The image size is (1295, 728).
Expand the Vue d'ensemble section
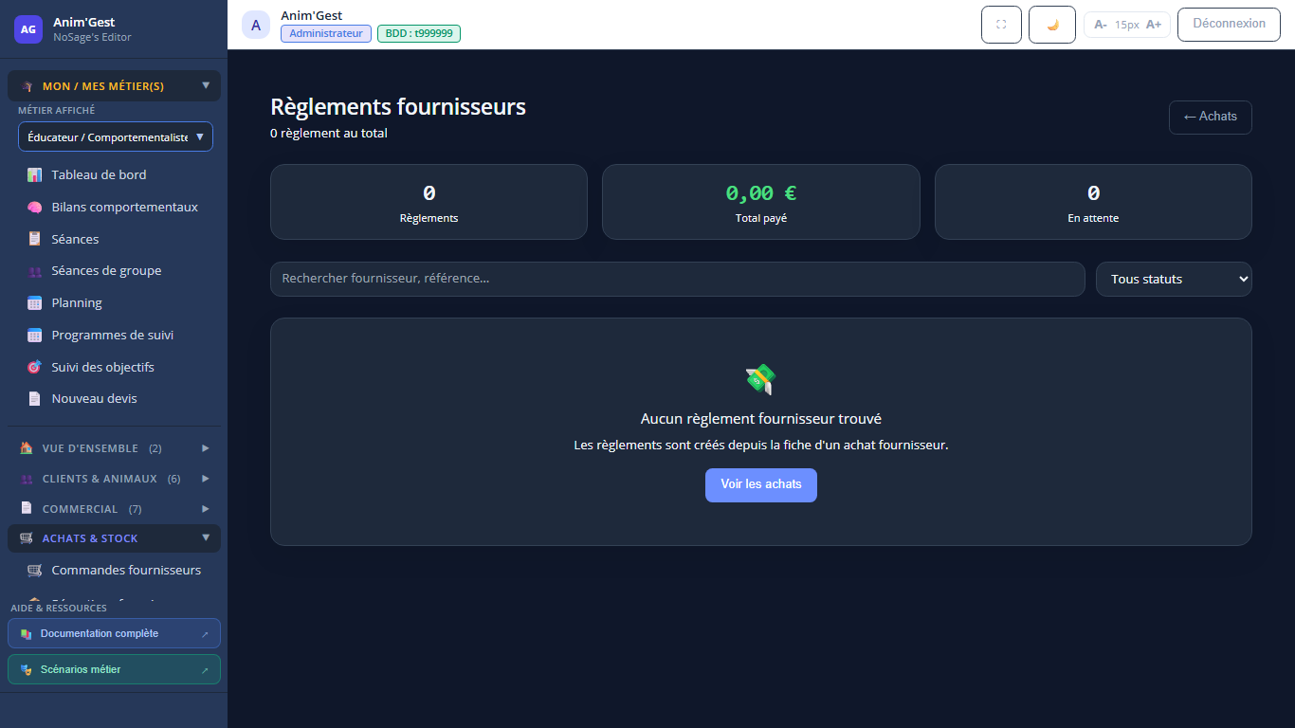click(114, 448)
